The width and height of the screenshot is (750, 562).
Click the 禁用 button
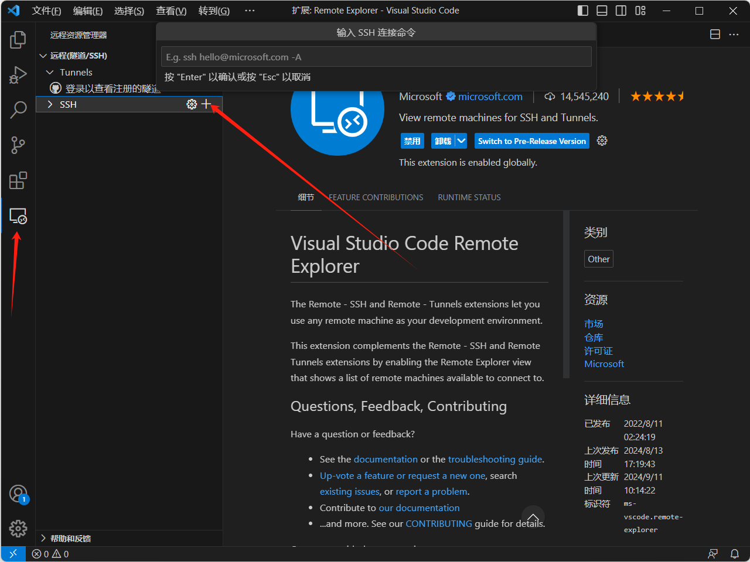click(412, 140)
